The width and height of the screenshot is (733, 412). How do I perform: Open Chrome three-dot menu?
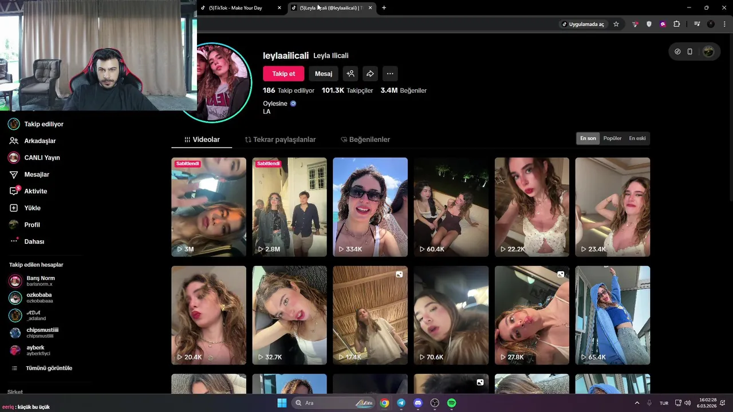724,24
